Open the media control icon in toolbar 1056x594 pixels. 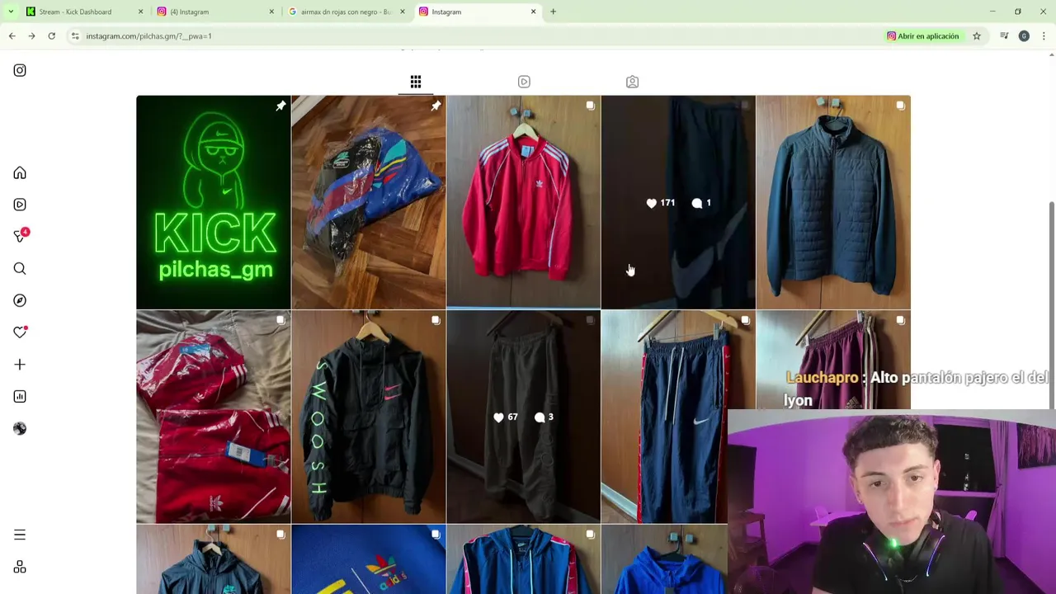pos(1004,36)
